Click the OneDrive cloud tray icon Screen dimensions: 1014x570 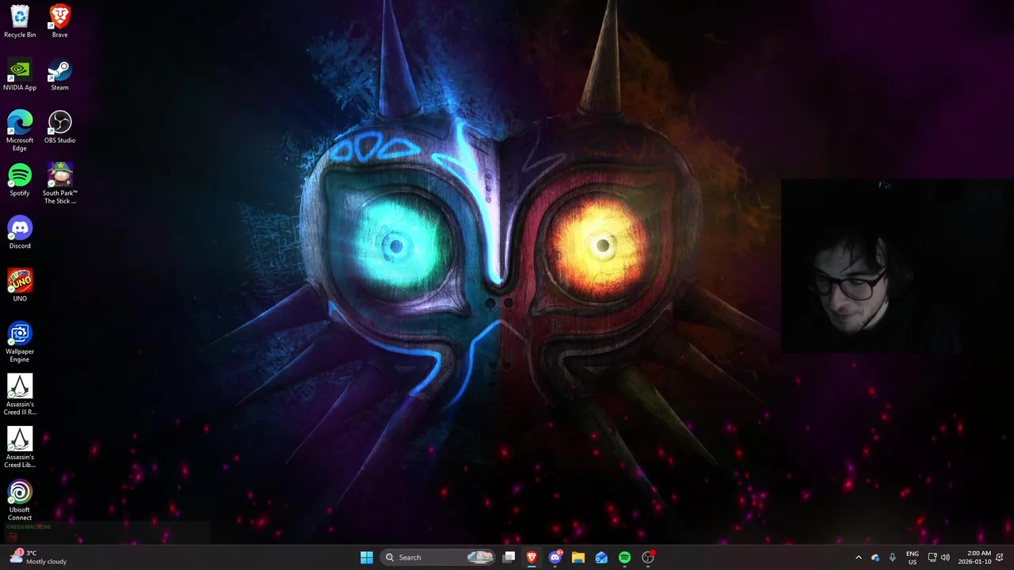click(x=875, y=557)
